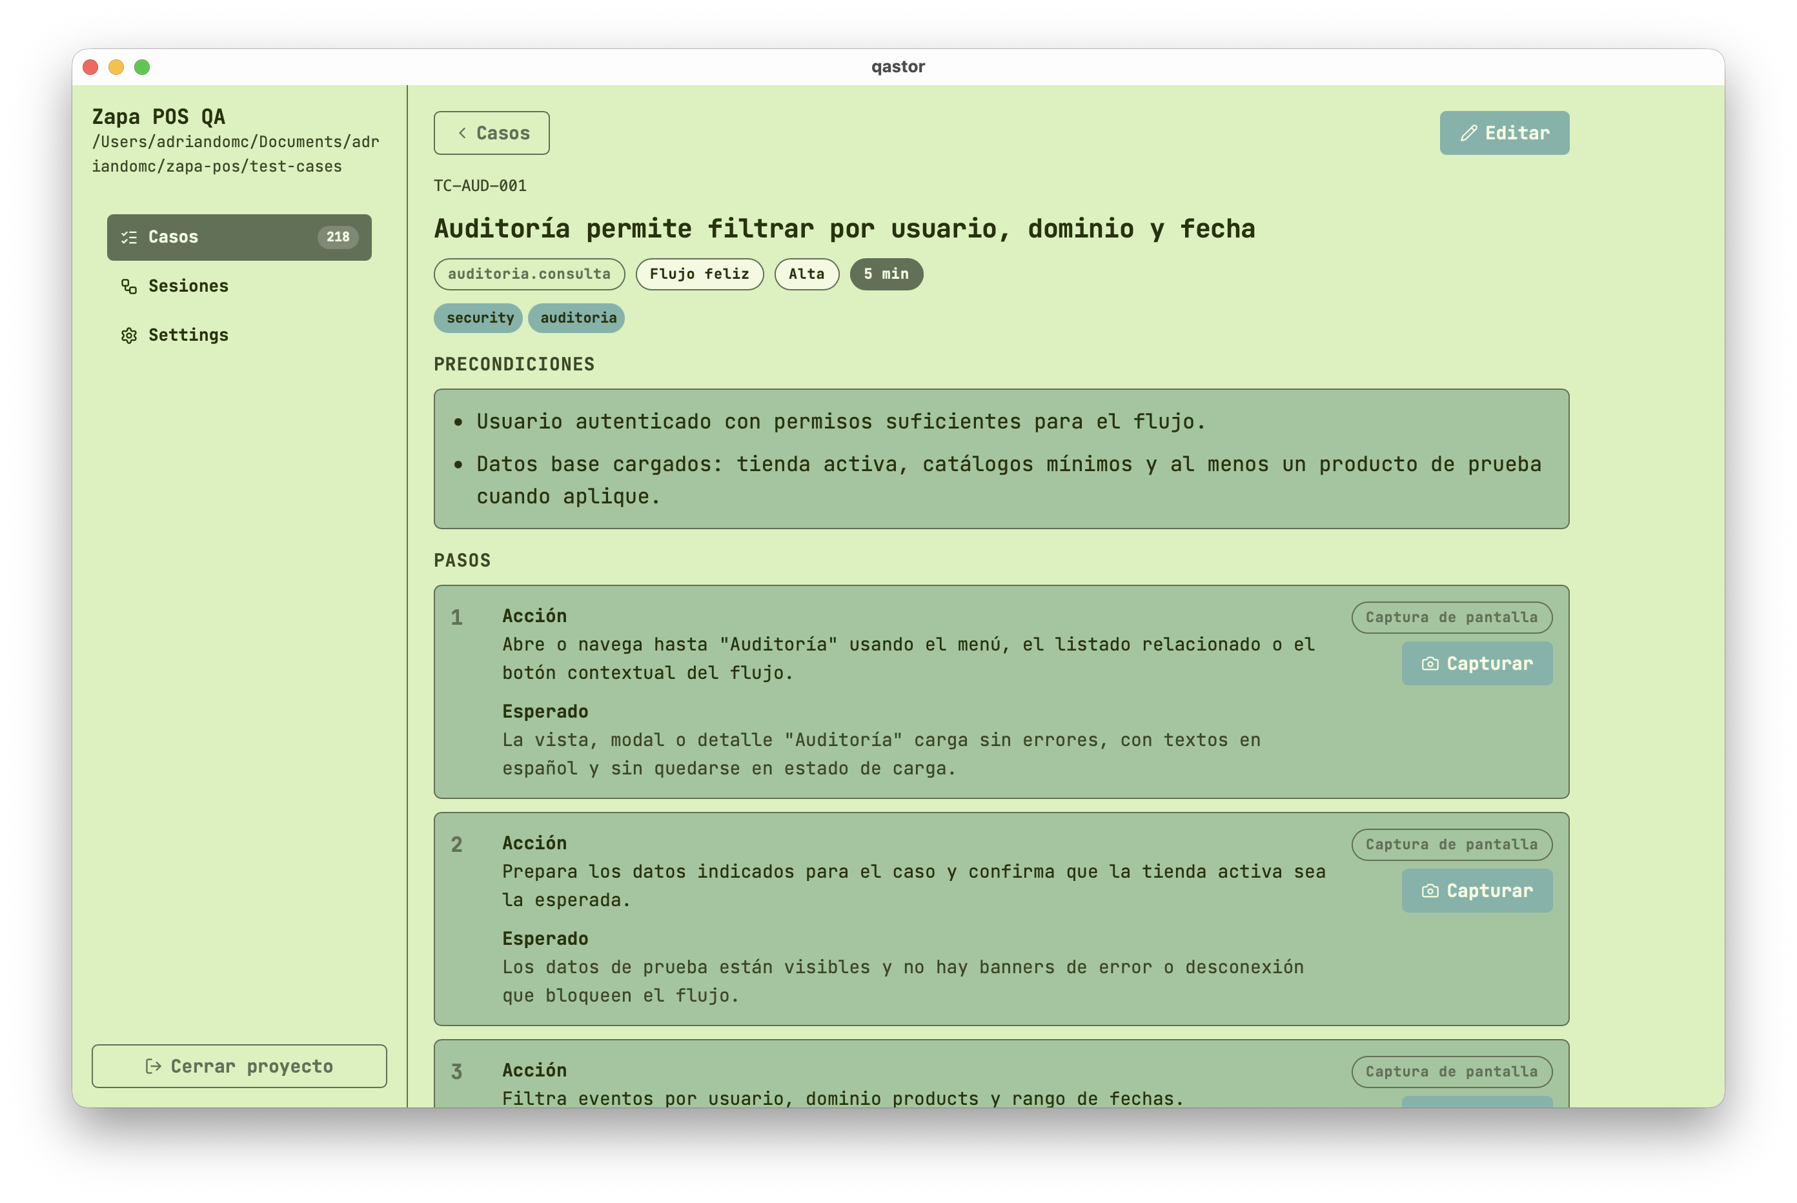This screenshot has height=1203, width=1797.
Task: Click step 1 expected result text
Action: click(x=882, y=754)
